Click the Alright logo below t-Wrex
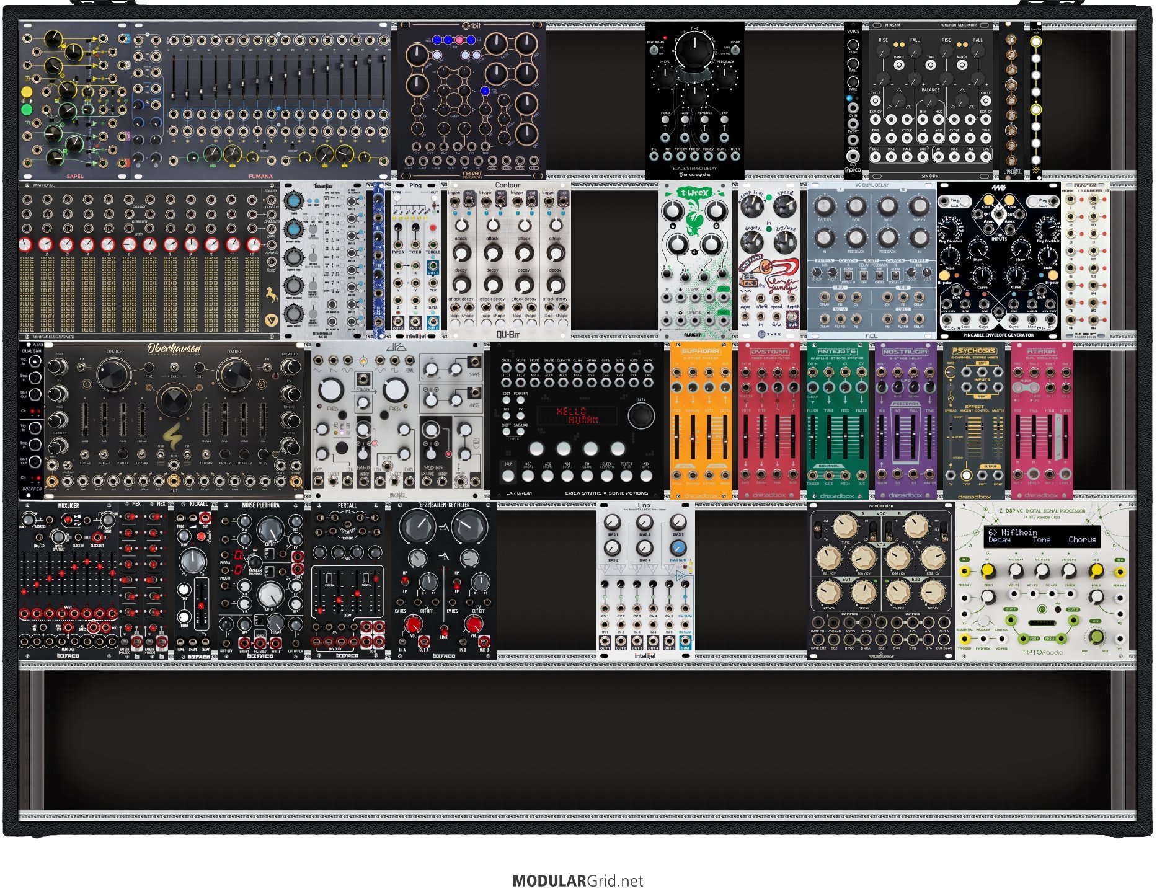Image resolution: width=1157 pixels, height=894 pixels. (x=693, y=335)
